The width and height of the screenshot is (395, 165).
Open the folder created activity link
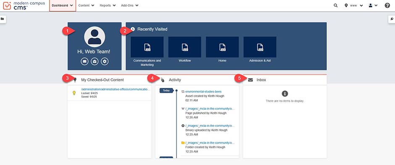click(210, 143)
